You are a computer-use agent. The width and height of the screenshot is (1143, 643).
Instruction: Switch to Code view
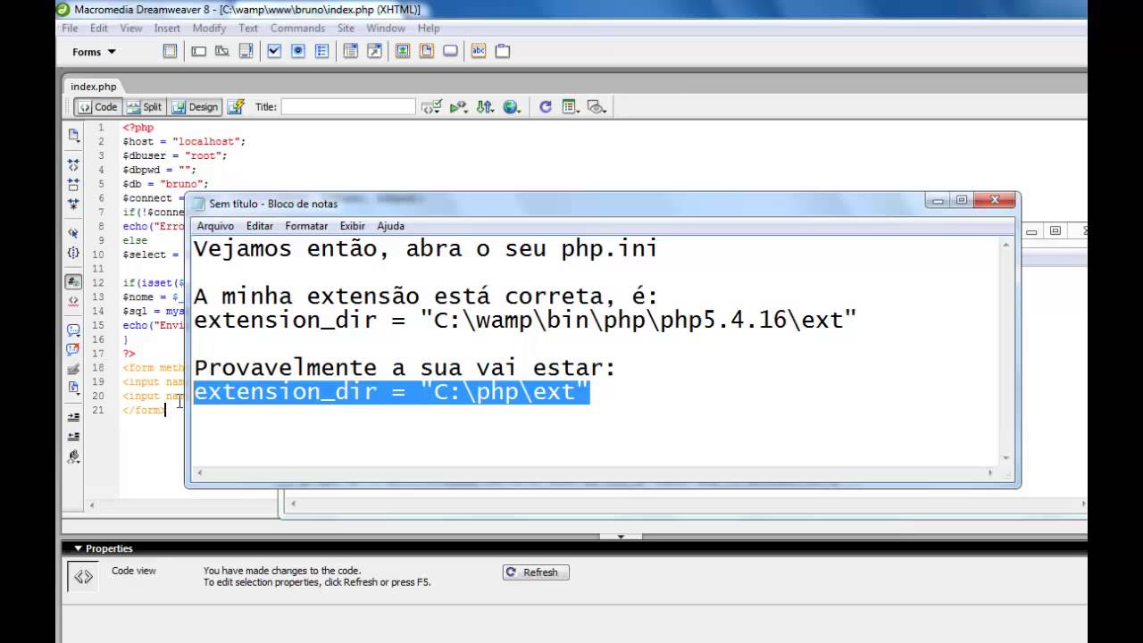[x=97, y=107]
